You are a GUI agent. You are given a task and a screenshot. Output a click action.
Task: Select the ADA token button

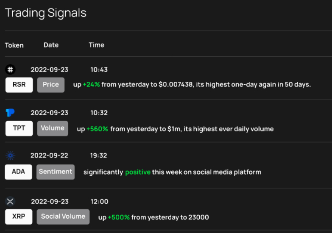pos(18,172)
